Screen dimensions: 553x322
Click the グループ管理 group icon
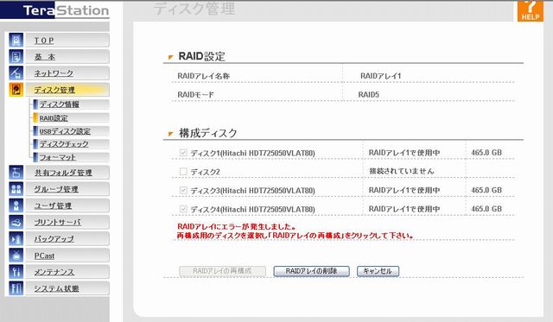click(x=16, y=189)
